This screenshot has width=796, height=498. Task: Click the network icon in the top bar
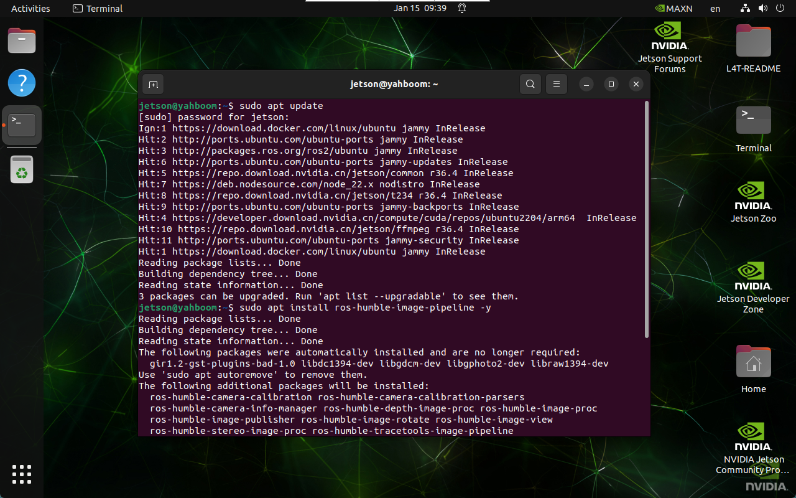coord(746,9)
